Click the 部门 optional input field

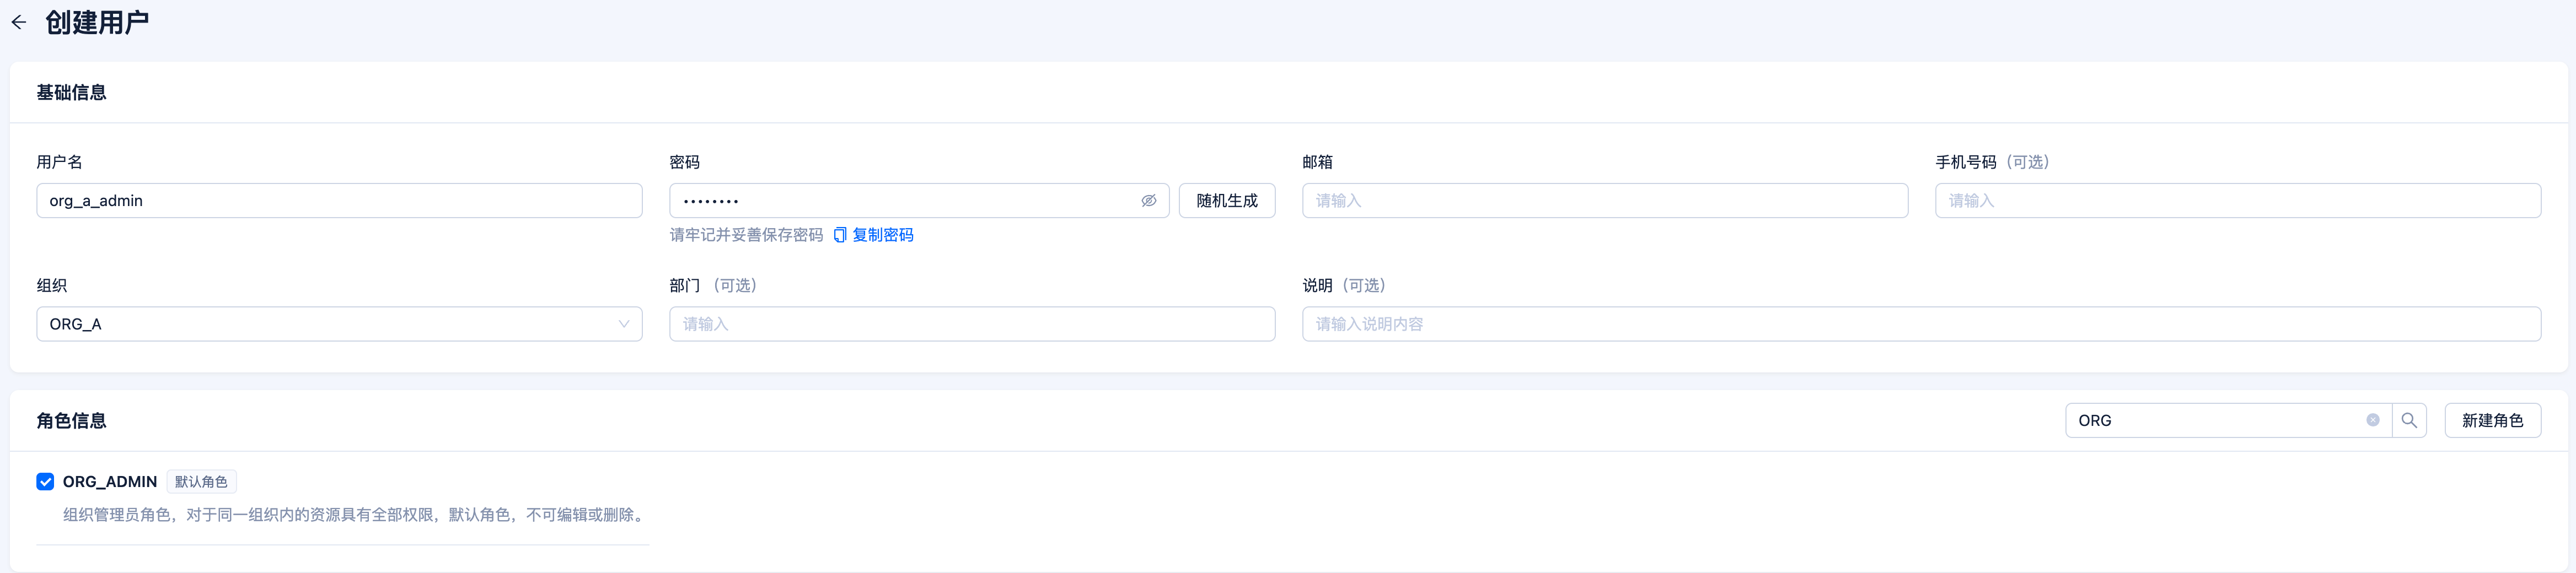(972, 324)
